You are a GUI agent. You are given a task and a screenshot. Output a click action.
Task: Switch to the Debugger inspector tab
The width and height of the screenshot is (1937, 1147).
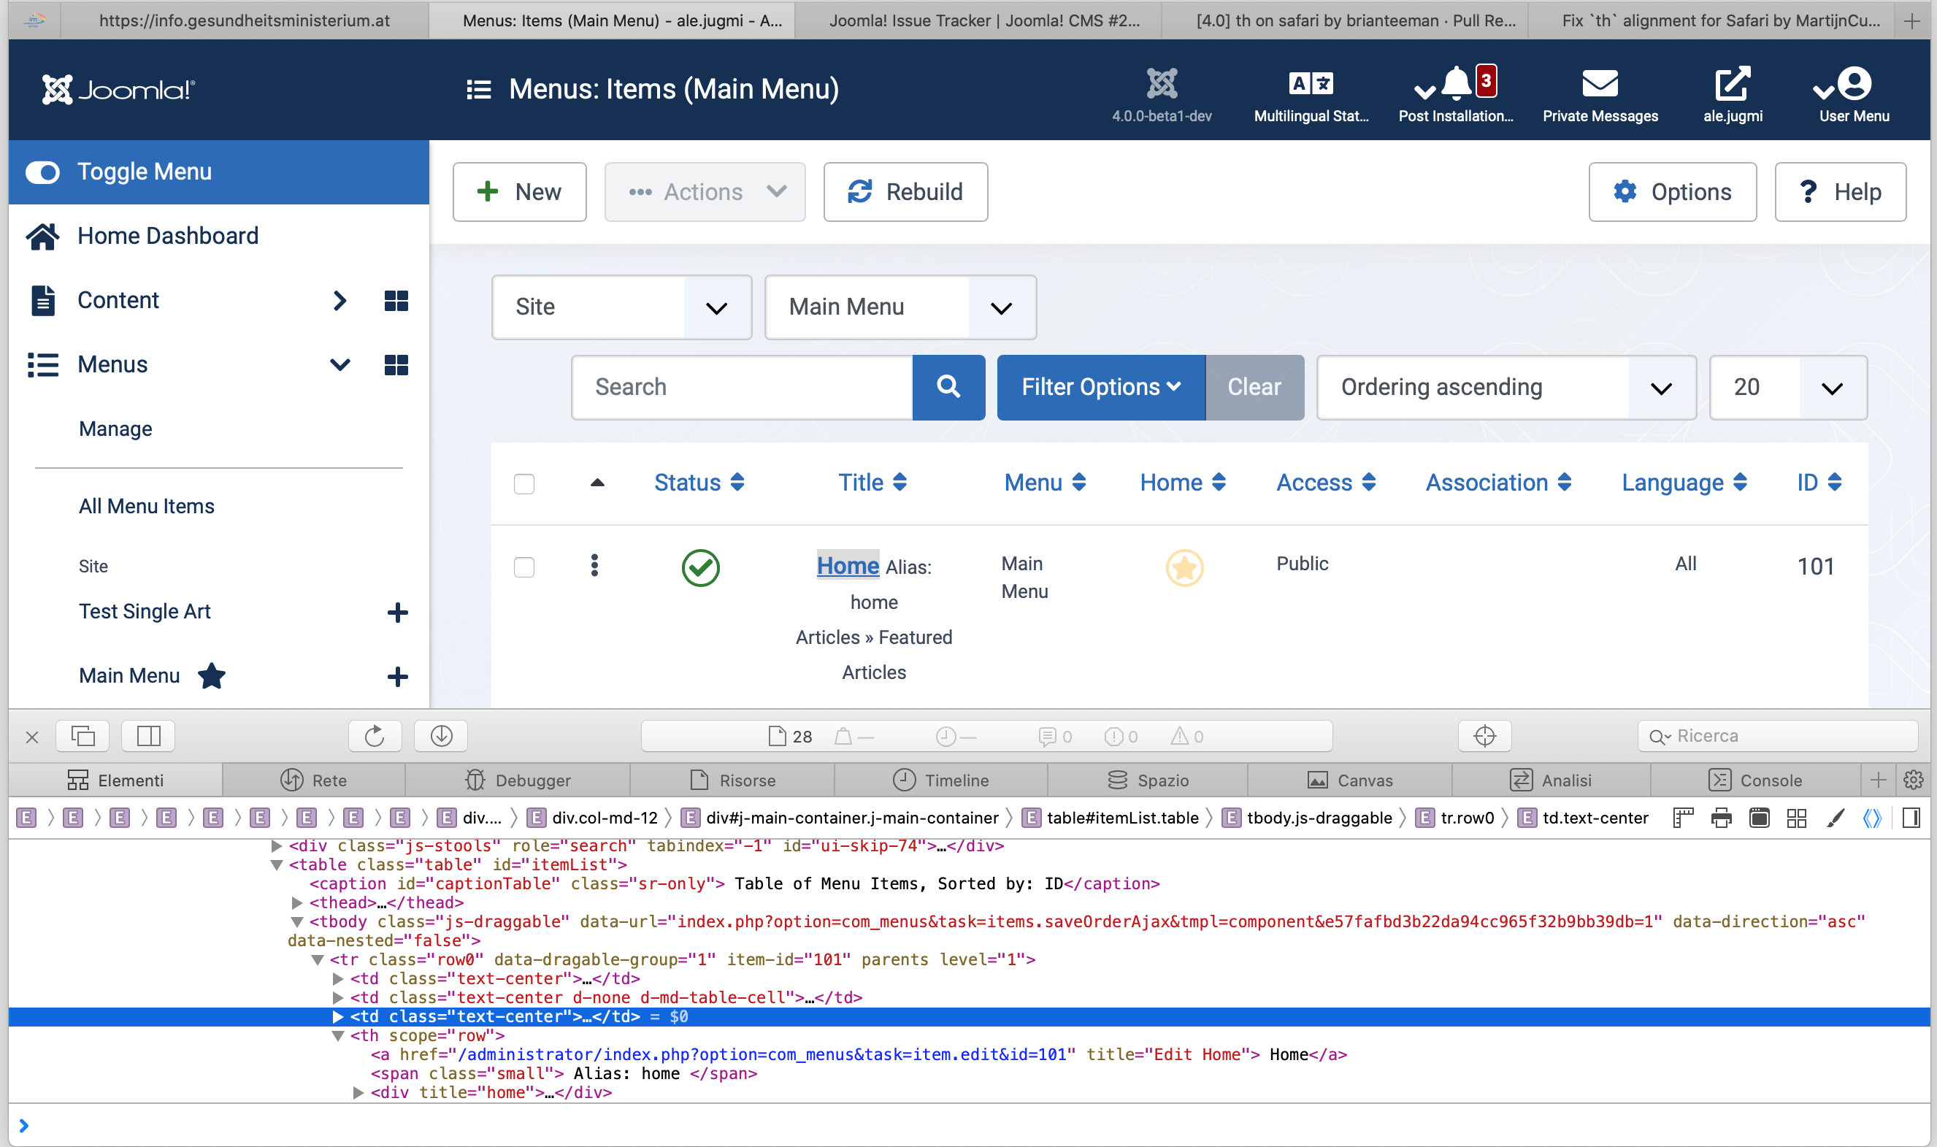pos(517,780)
